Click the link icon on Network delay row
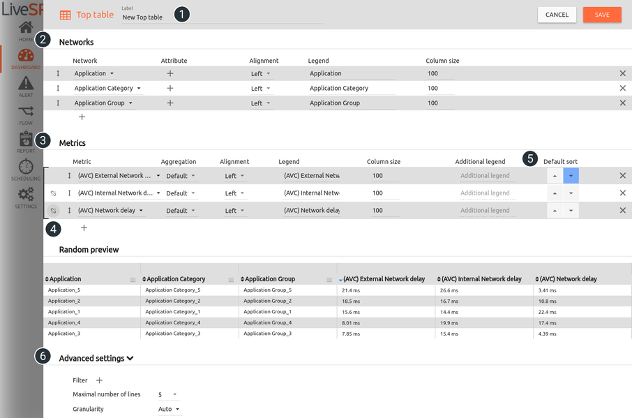Screen dimensions: 632x418 pos(53,211)
